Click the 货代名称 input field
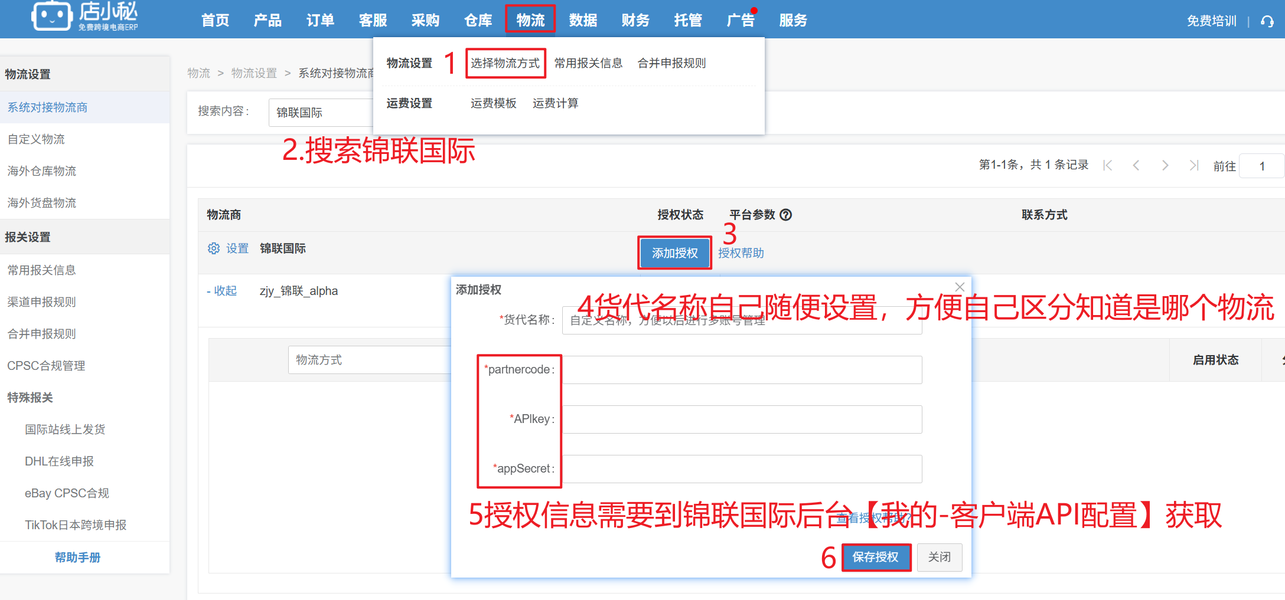 pyautogui.click(x=742, y=320)
